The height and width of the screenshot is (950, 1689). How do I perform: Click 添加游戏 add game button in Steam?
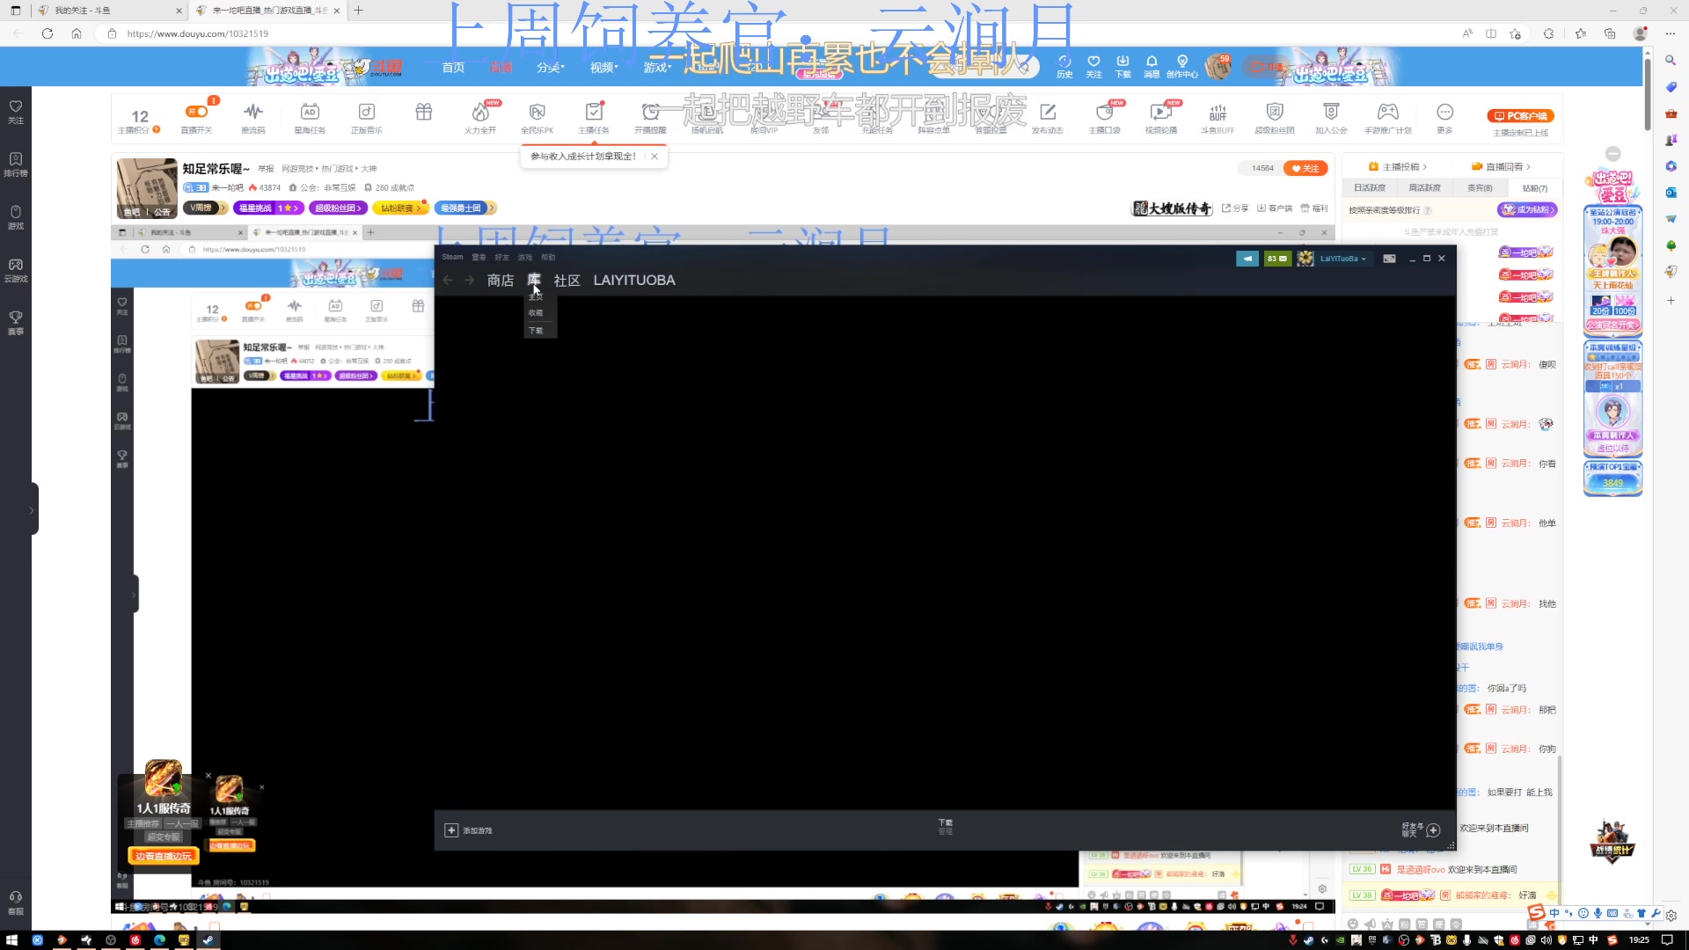tap(469, 830)
